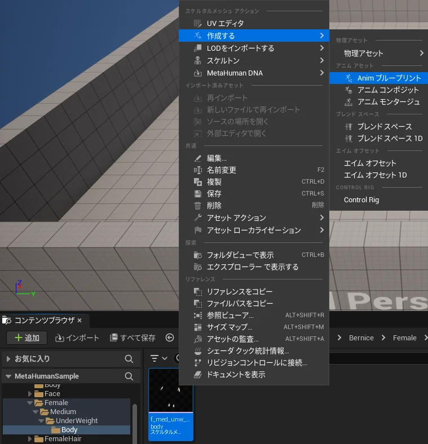
Task: Open the filter dropdown in asset view
Action: pos(159,358)
